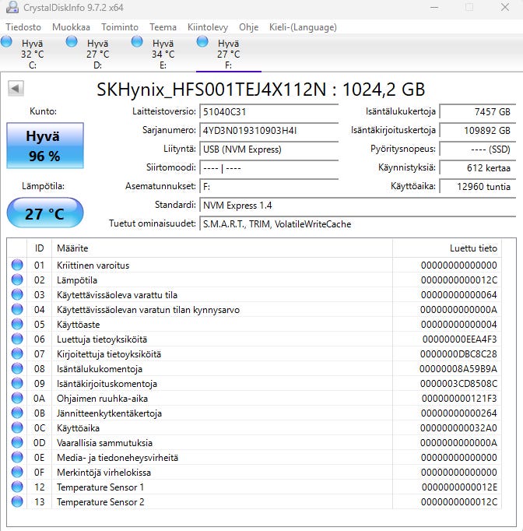This screenshot has width=523, height=531.
Task: Click status orb for Temperature Sensor 2
Action: 17,502
